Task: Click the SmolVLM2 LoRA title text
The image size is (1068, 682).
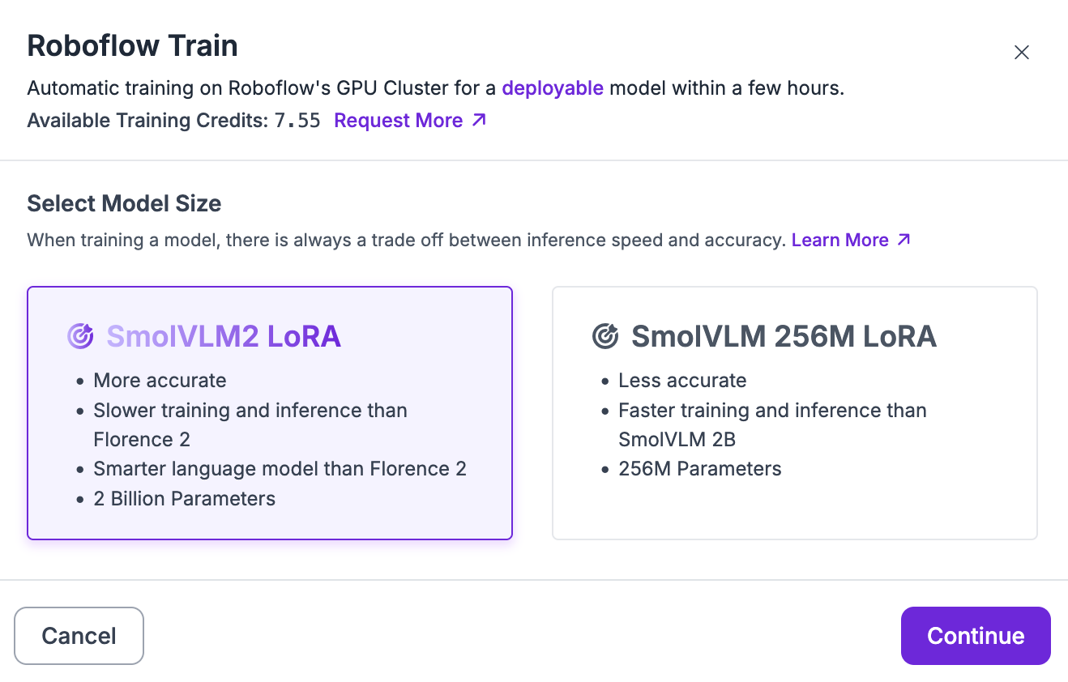Action: coord(224,336)
